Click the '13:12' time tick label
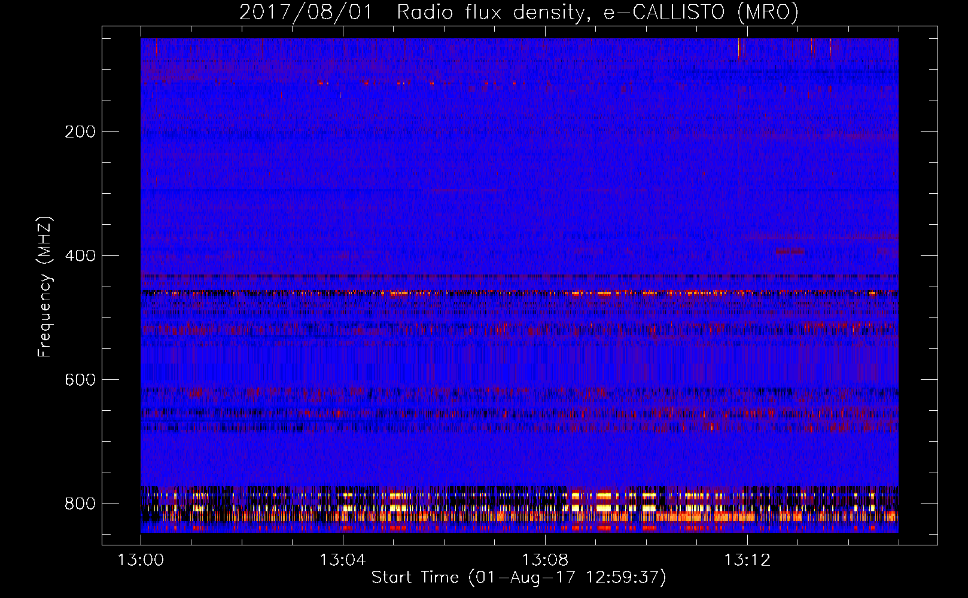Screen dimensions: 968x598 [x=747, y=560]
